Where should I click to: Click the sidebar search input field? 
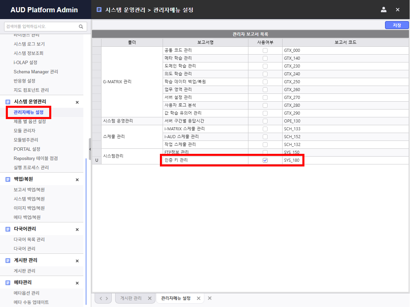tap(41, 27)
